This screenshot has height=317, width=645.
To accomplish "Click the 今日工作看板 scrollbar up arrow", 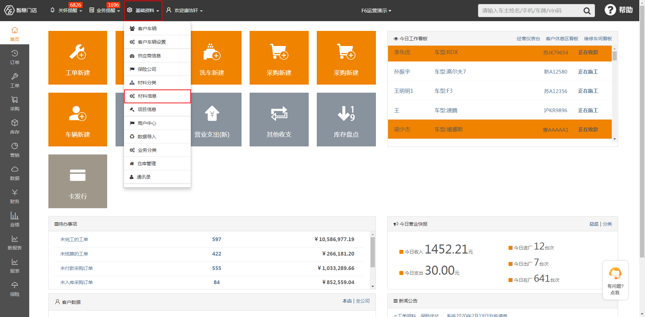I will click(614, 48).
